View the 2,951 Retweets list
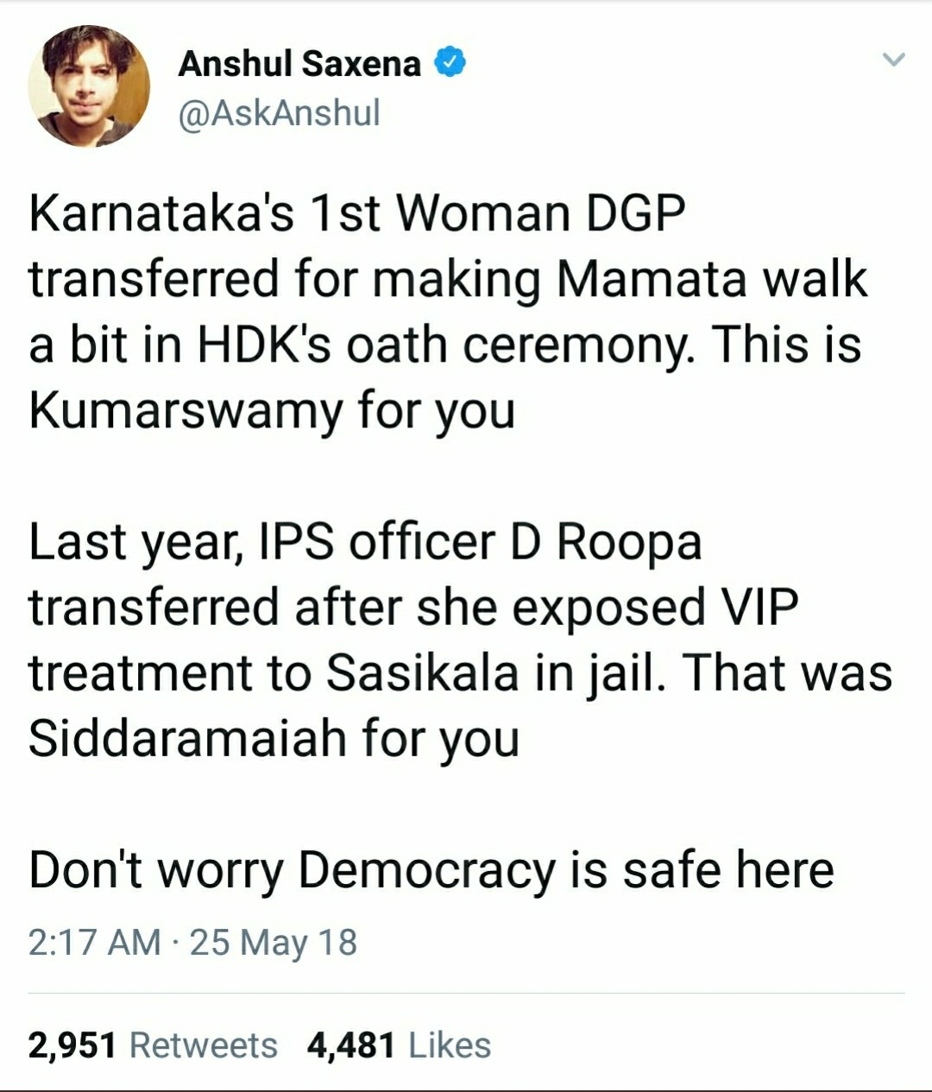The height and width of the screenshot is (1092, 932). [153, 1045]
